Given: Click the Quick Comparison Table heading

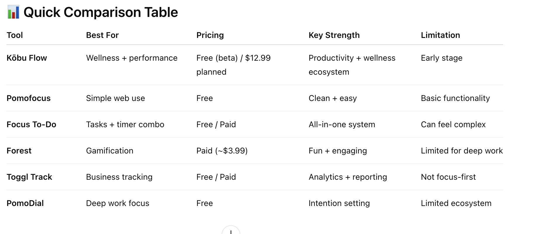Looking at the screenshot, I should (101, 12).
